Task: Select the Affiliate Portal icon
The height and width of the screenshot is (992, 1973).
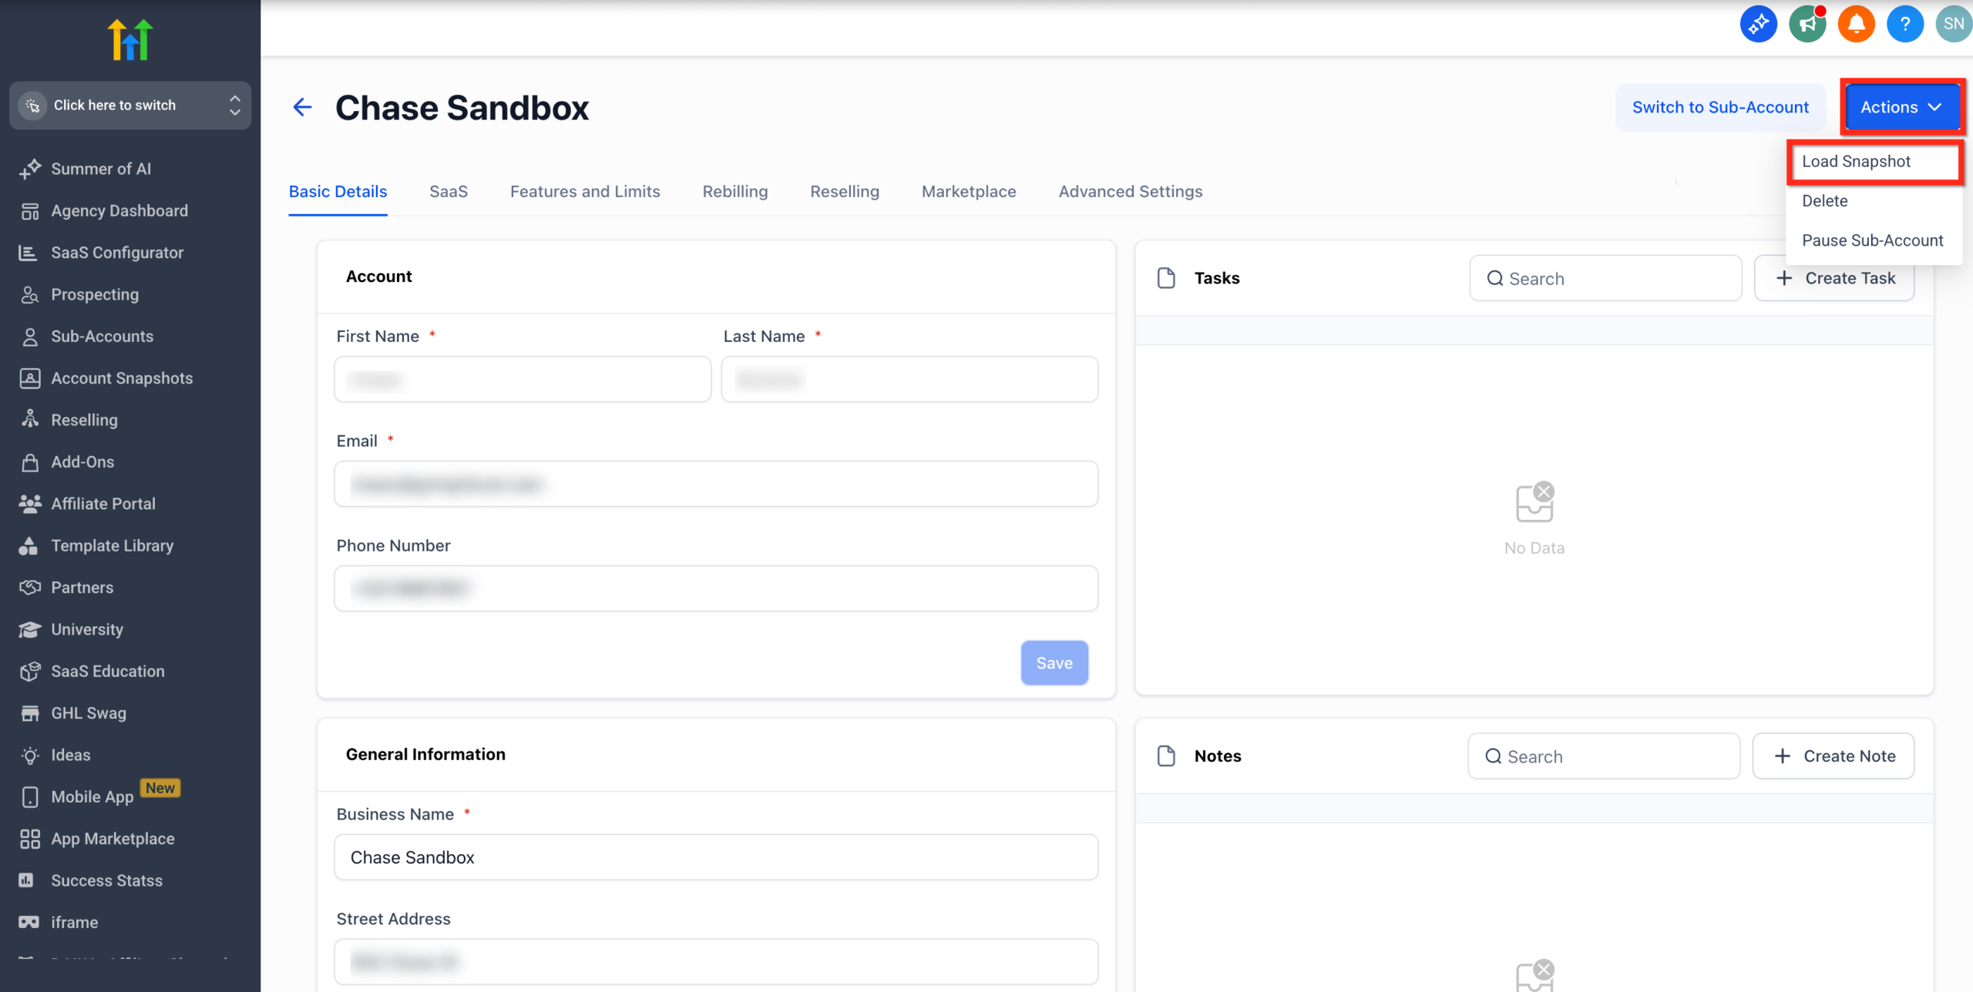Action: pos(30,503)
